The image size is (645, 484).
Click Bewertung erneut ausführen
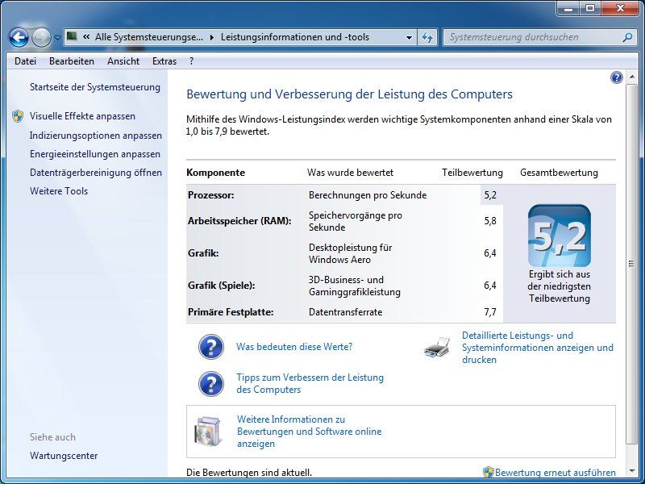(x=556, y=473)
